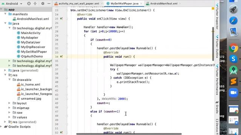Click the override gutter icon on line 25

click(x=61, y=19)
